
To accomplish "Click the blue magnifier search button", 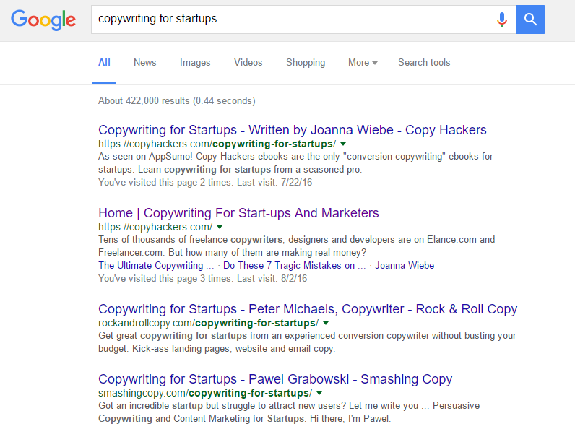I will [531, 19].
